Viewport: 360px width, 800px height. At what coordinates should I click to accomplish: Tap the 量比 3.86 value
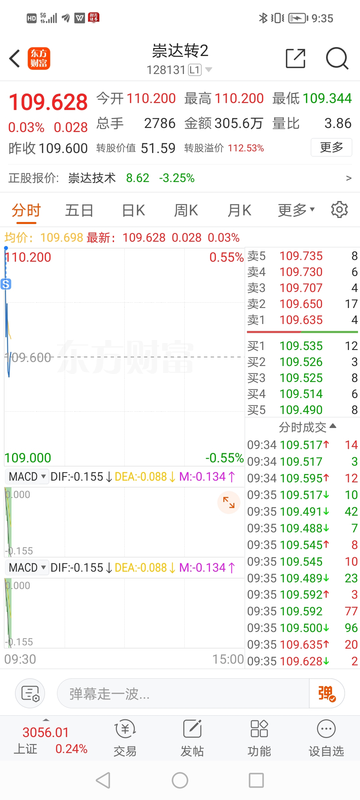tap(338, 123)
